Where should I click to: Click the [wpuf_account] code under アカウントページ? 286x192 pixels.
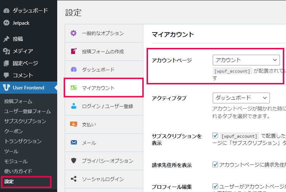pos(232,71)
